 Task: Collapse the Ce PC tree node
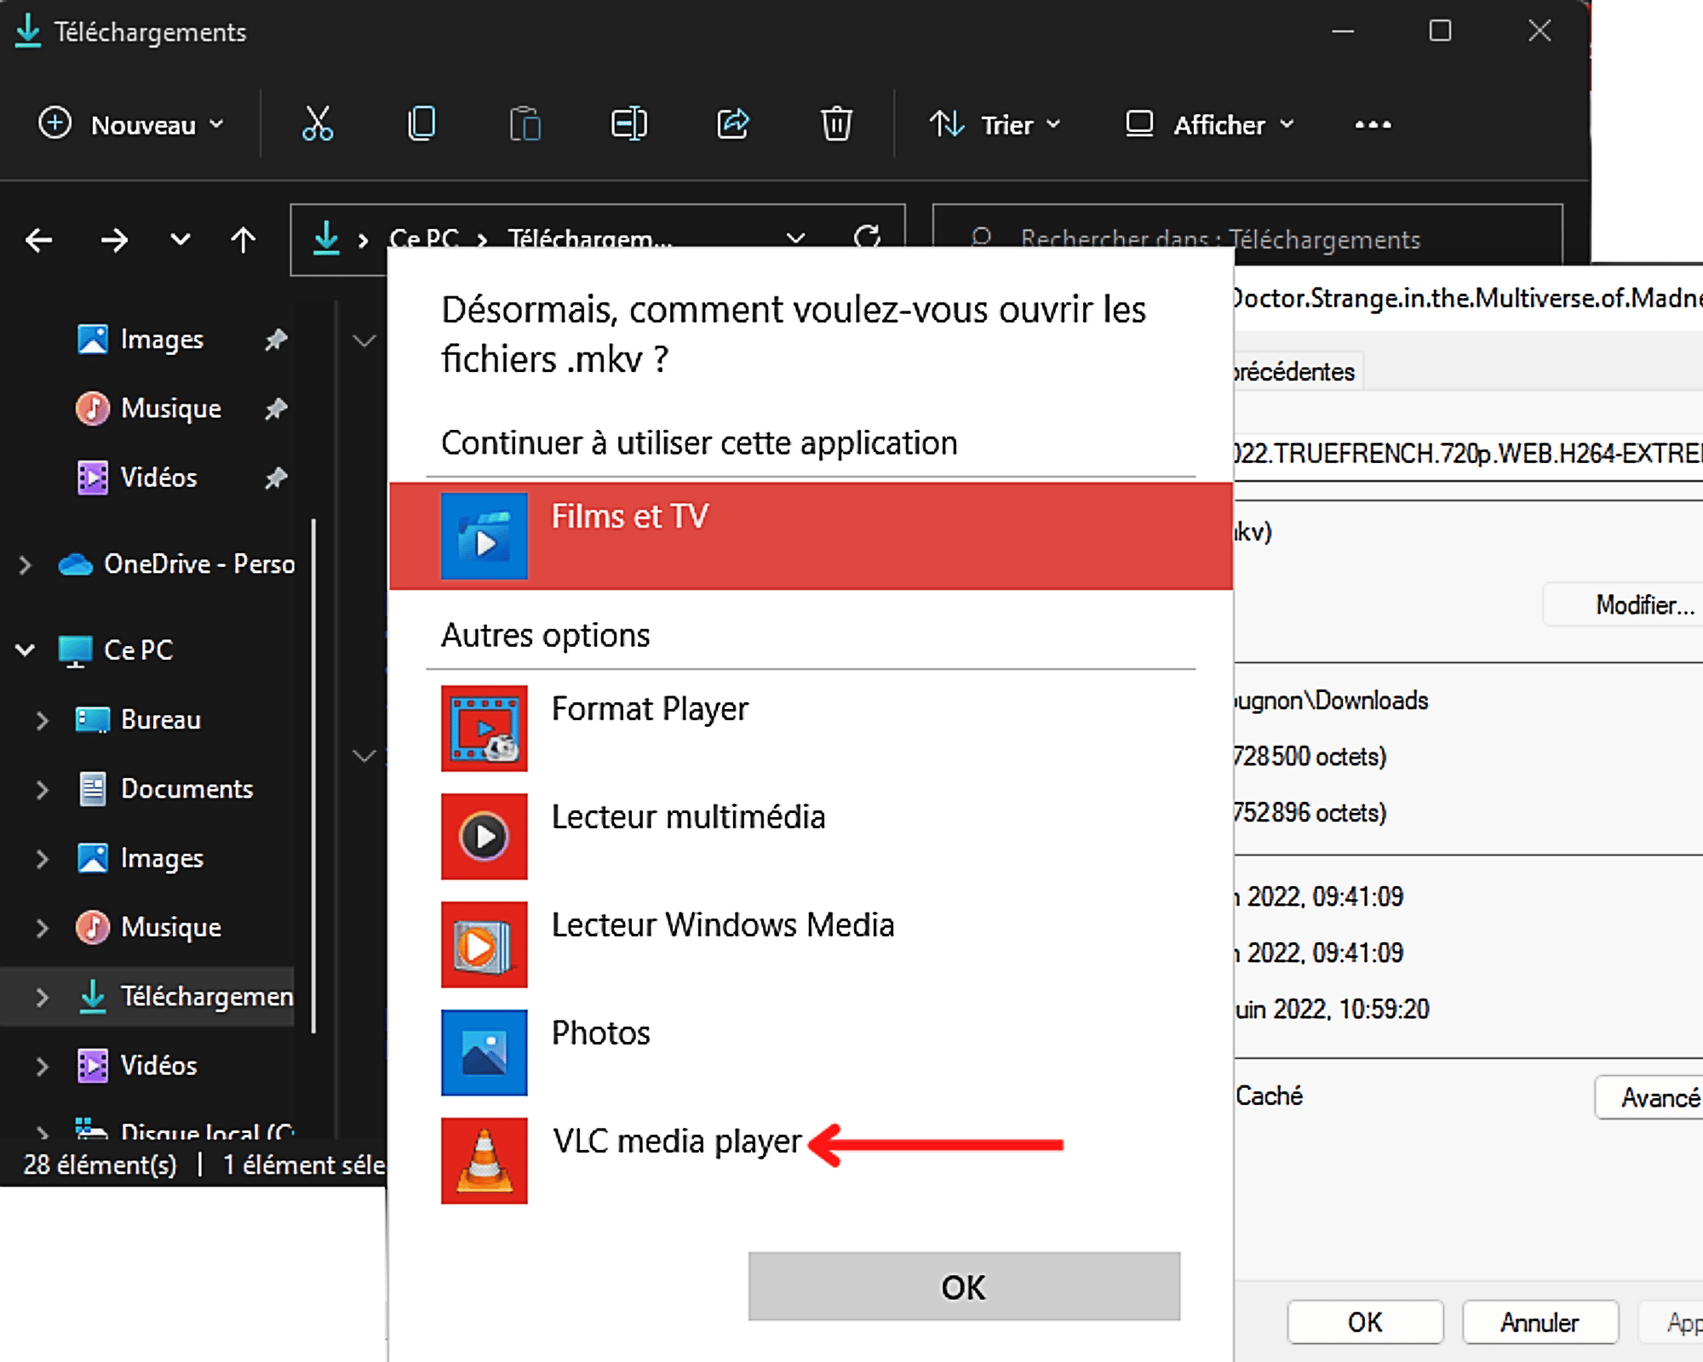tap(25, 650)
